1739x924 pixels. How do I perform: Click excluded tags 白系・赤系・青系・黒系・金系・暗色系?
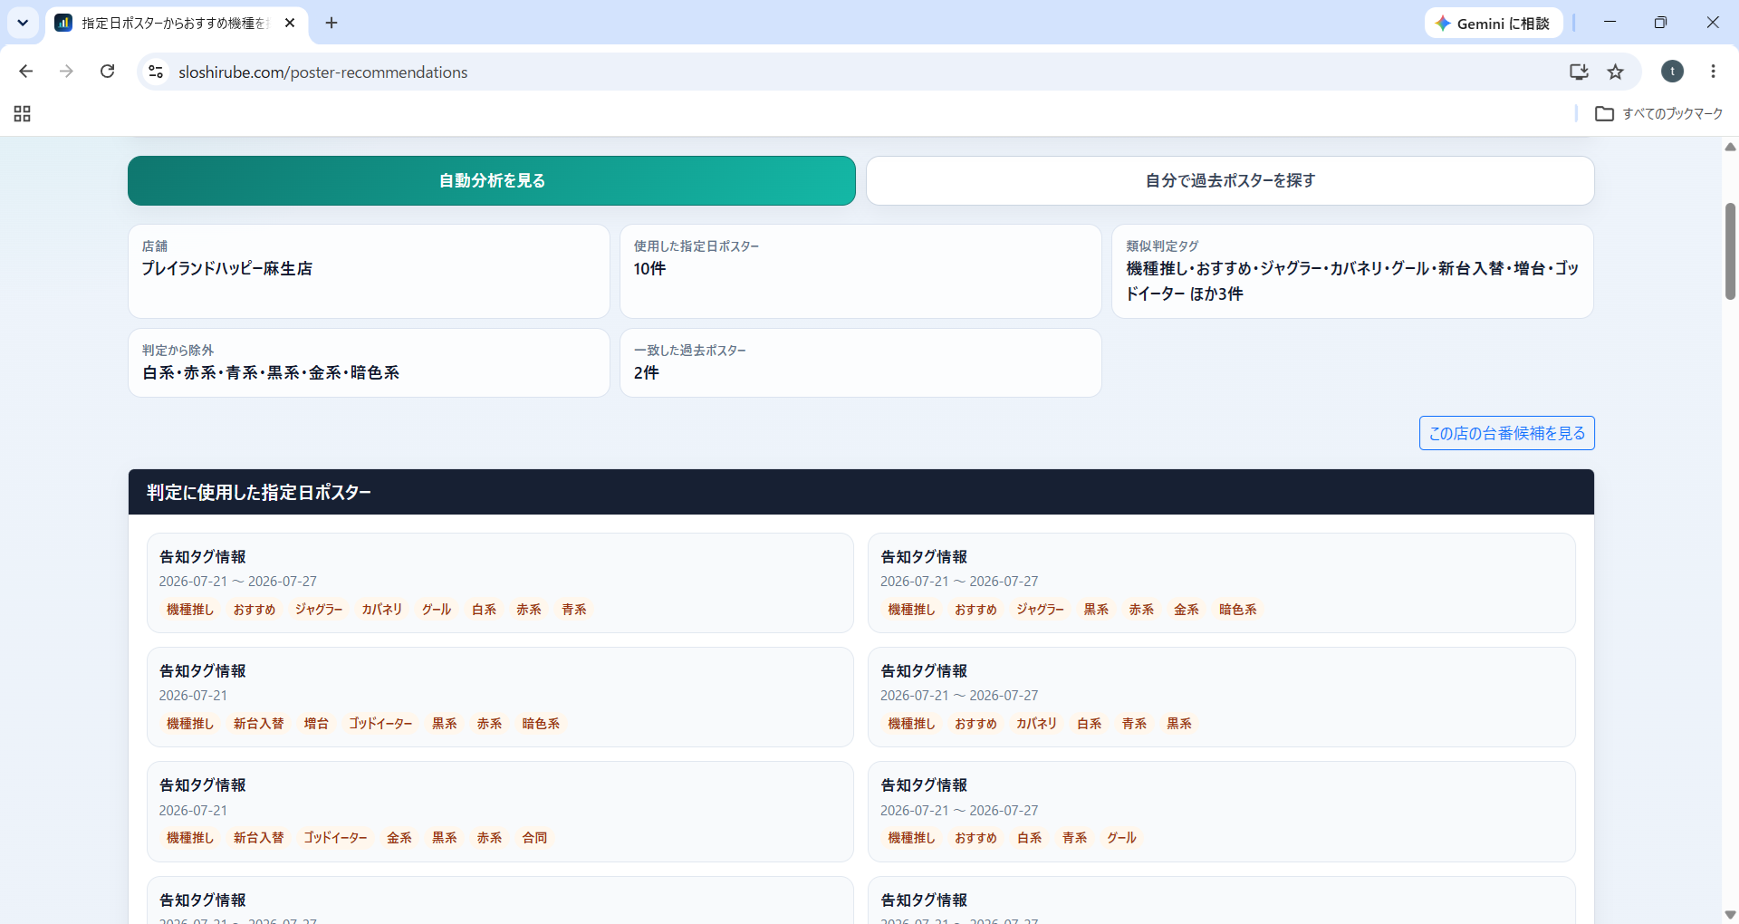(271, 372)
